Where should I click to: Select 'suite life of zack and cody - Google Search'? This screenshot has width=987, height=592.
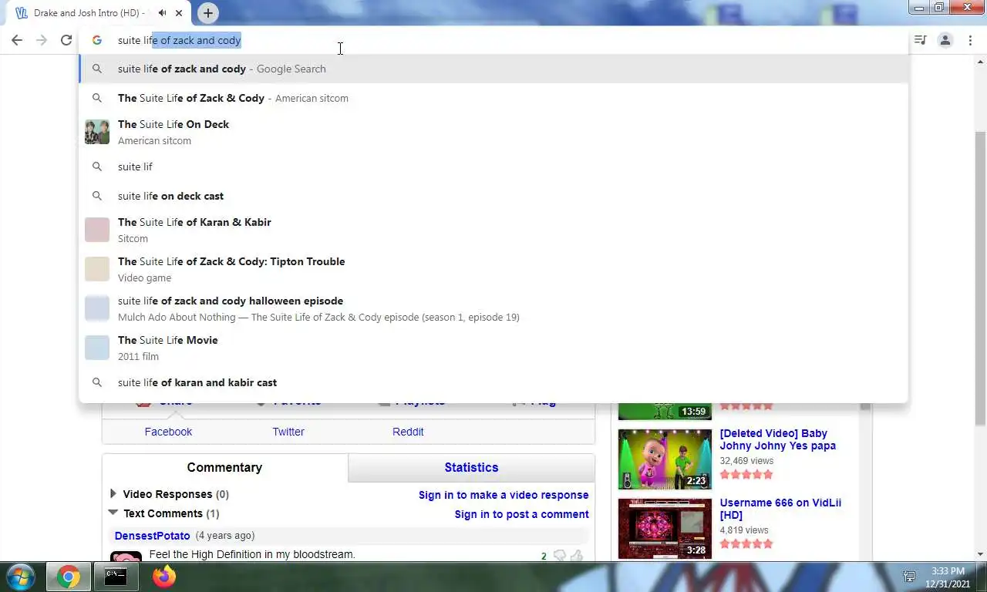click(493, 69)
